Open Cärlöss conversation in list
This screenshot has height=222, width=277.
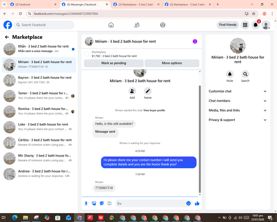coord(39,143)
